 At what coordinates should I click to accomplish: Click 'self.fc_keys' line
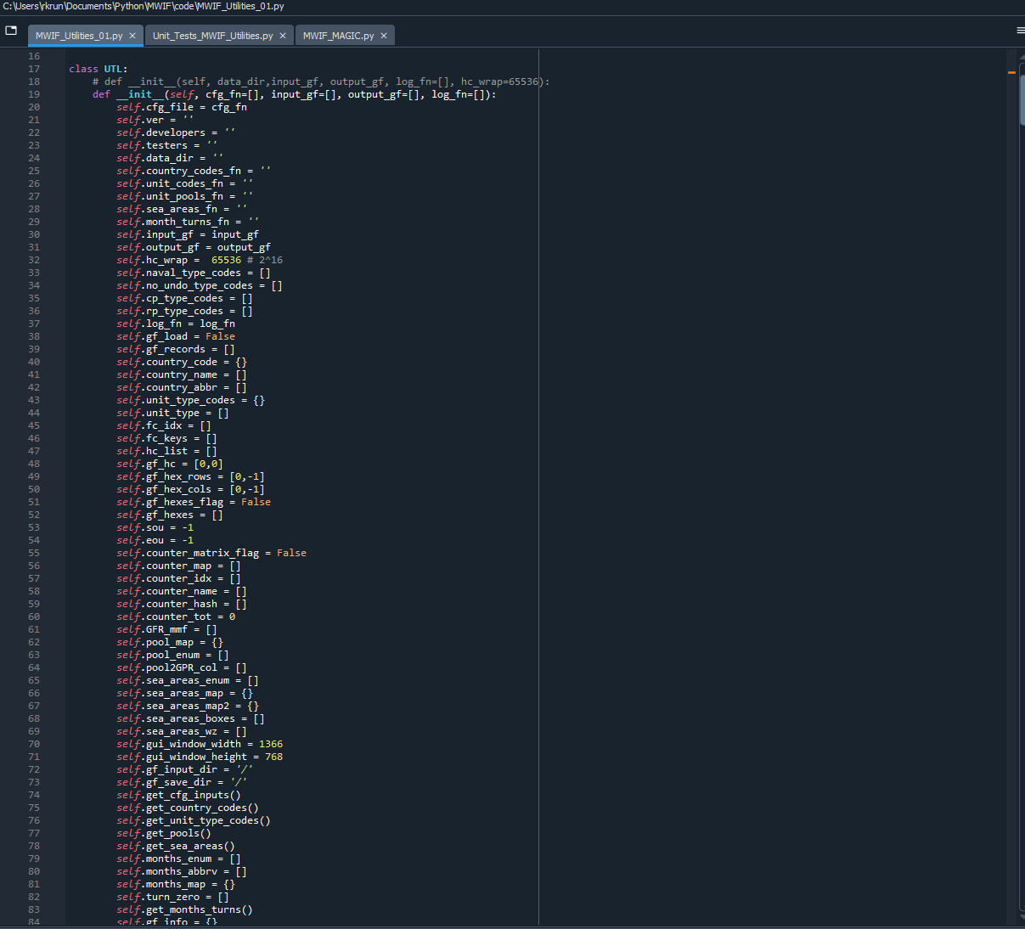(x=167, y=438)
